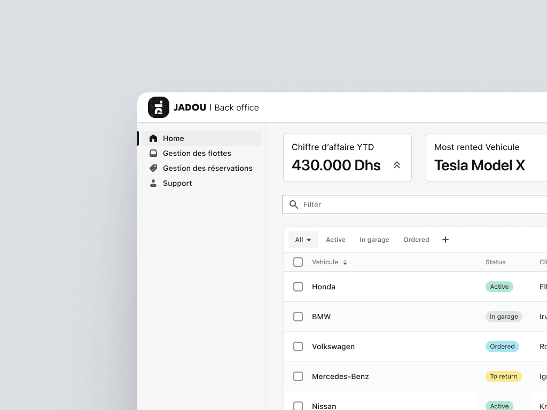Screen dimensions: 547x410
Task: Switch to the Ordered tab
Action: point(416,240)
